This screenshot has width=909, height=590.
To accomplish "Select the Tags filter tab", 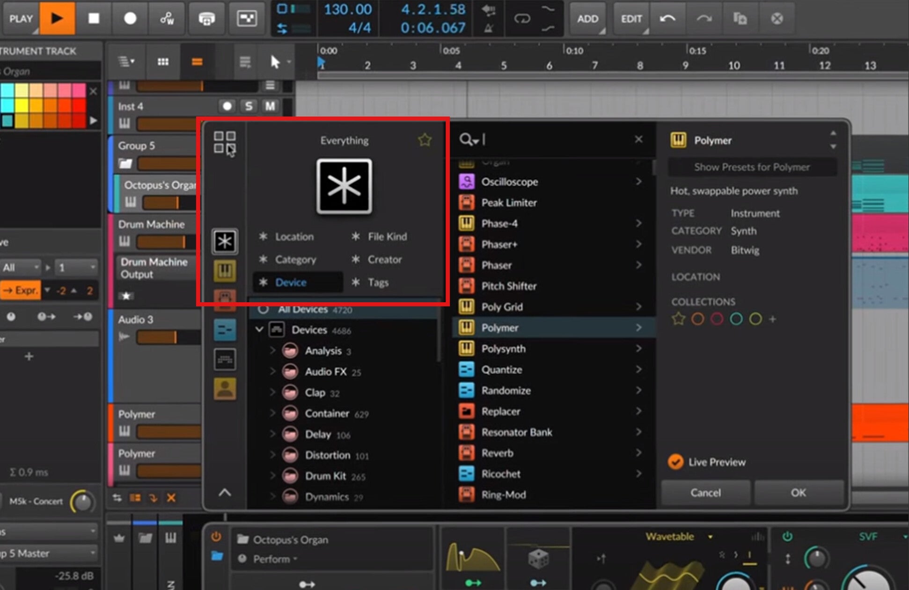I will (377, 282).
